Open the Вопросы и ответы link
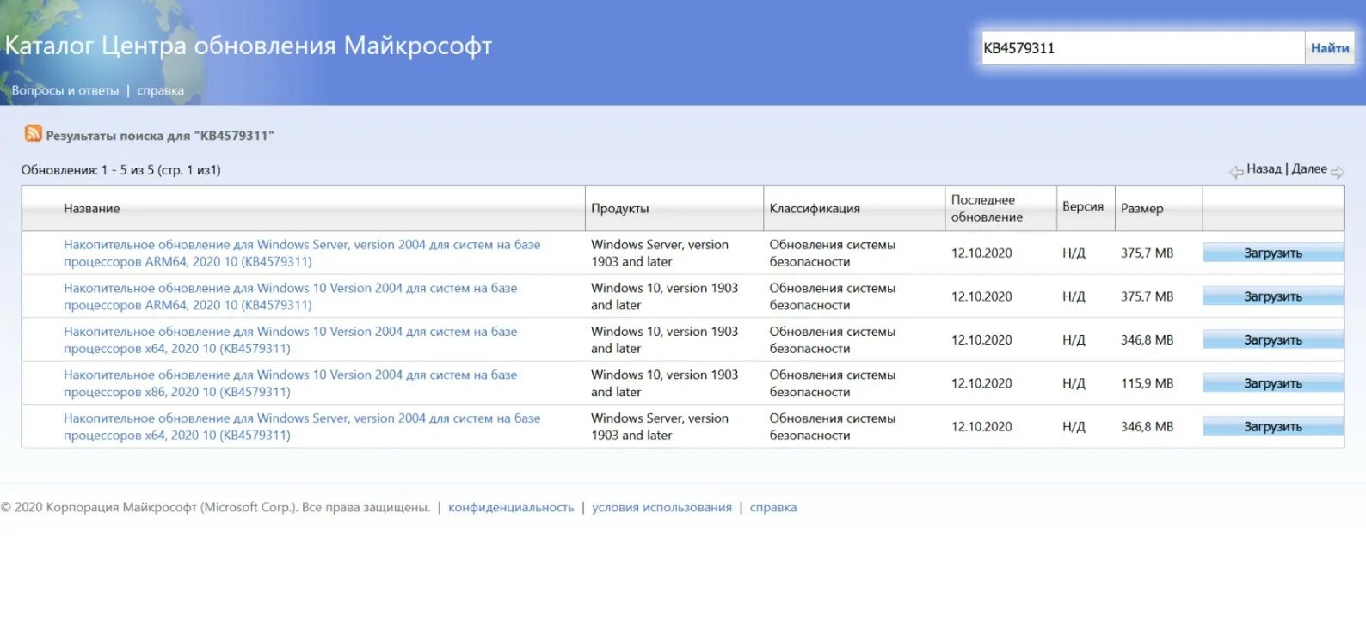 (65, 90)
